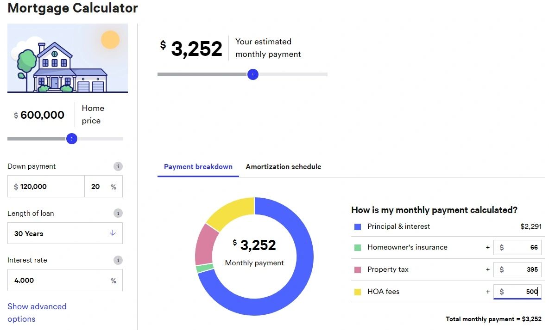This screenshot has width=549, height=330.
Task: Click the blue Principal & interest legend square
Action: (x=357, y=227)
